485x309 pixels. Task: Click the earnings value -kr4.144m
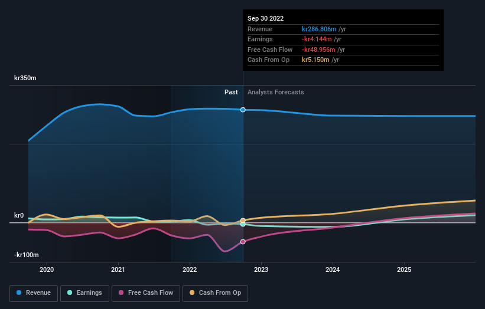(x=317, y=39)
